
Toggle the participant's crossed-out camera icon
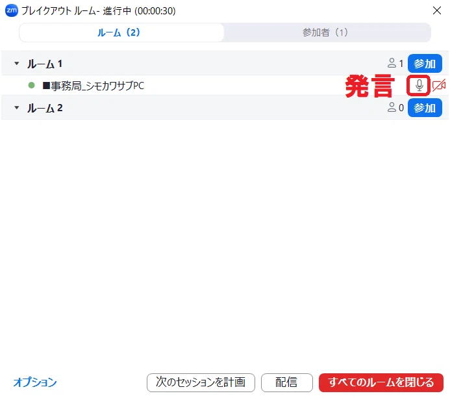pos(439,85)
